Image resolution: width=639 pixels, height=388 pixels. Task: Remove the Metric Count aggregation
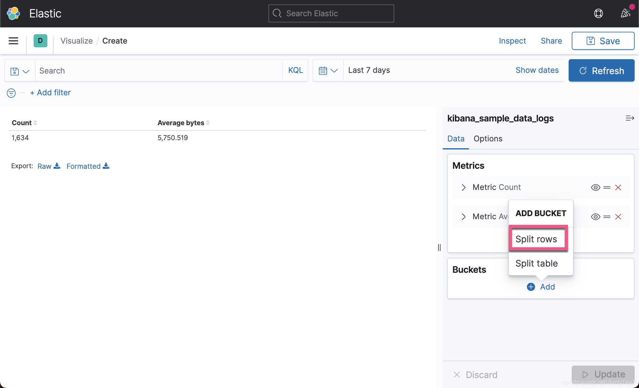[618, 187]
